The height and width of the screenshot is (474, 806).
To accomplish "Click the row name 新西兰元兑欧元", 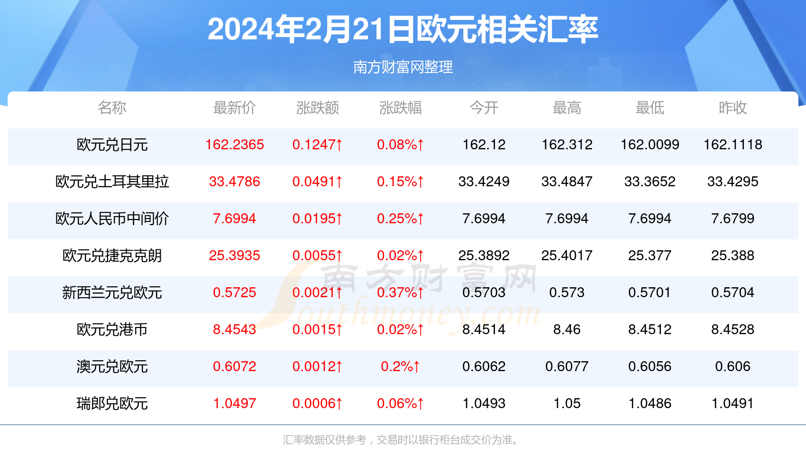I will (112, 292).
